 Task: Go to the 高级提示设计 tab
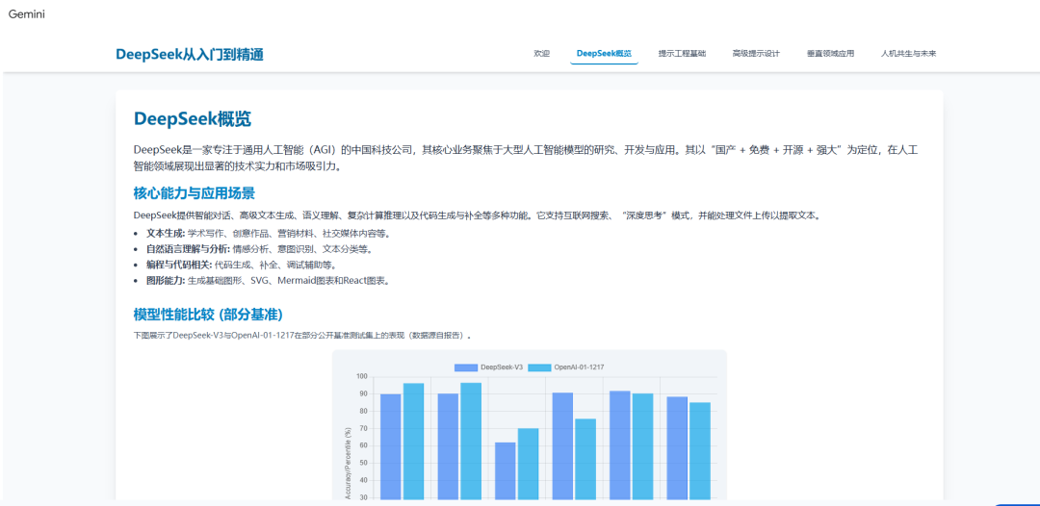pos(756,54)
